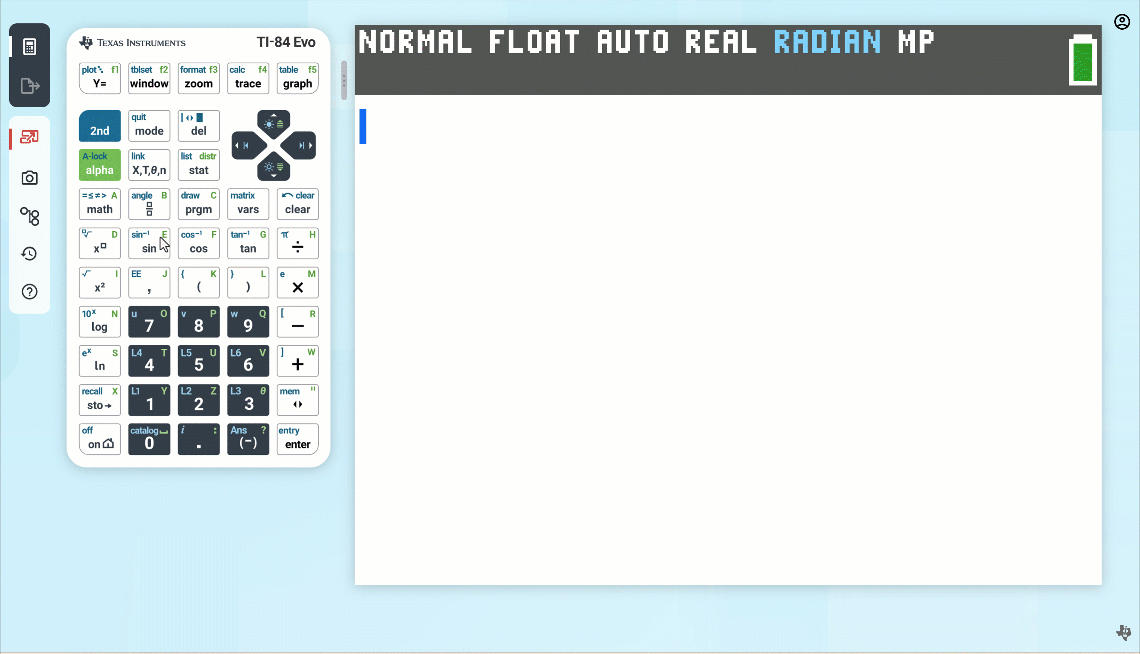This screenshot has height=654, width=1140.
Task: Open the key press history icon
Action: click(x=30, y=254)
